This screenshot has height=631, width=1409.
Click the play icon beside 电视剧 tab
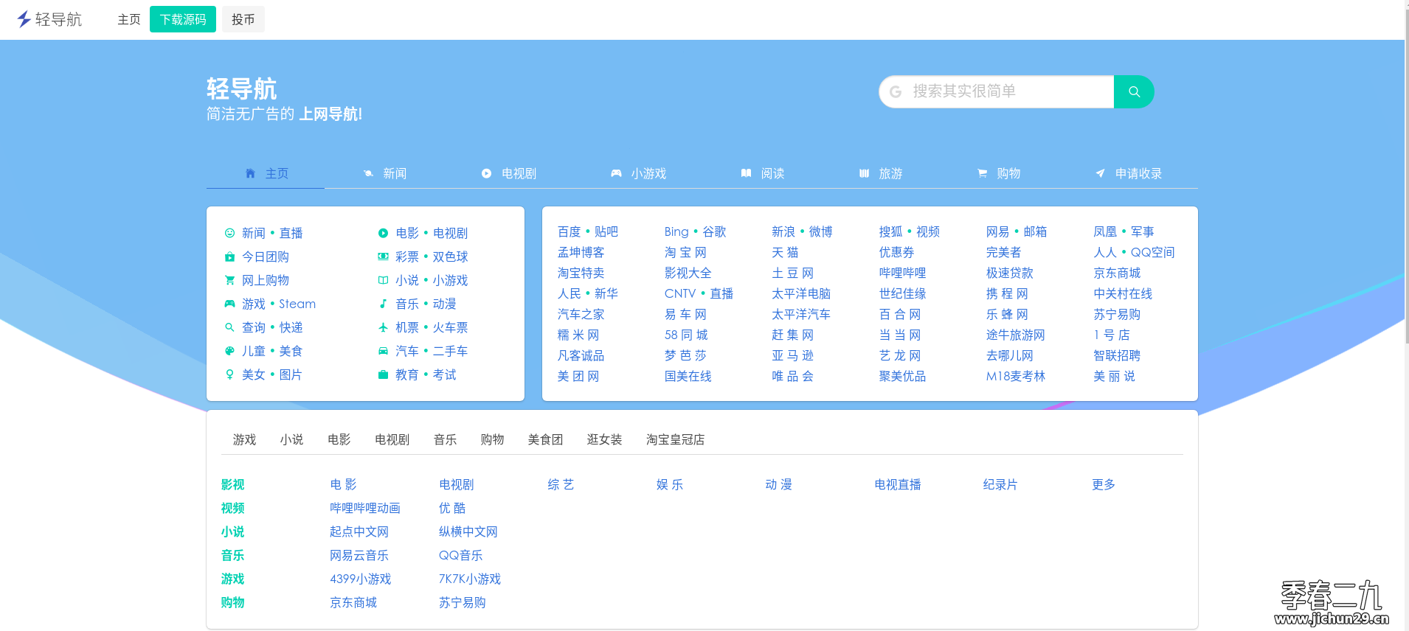[486, 173]
